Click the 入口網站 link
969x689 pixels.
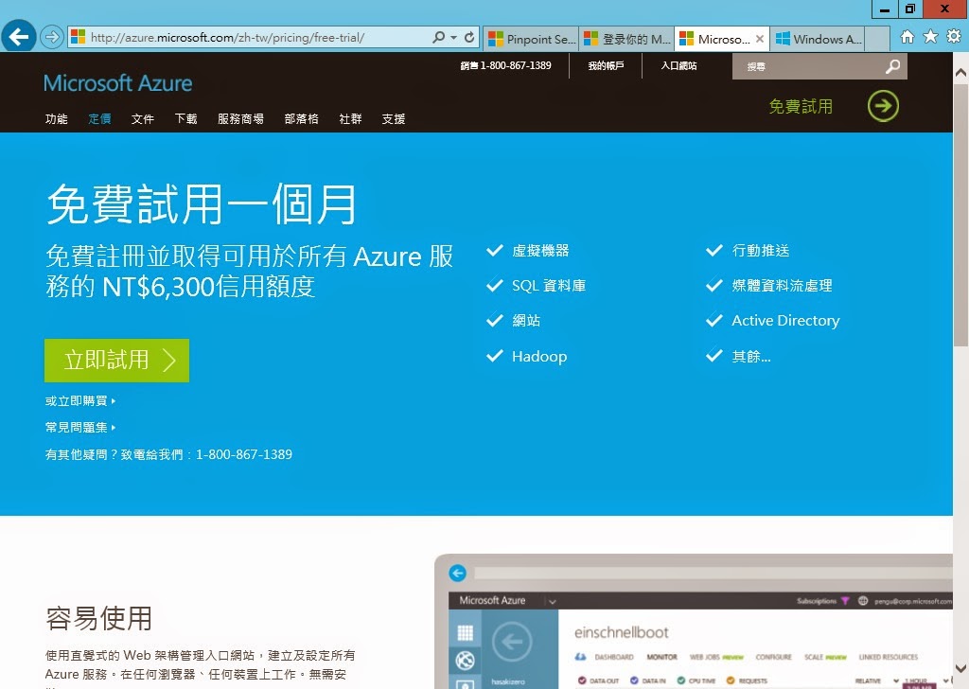pos(678,65)
